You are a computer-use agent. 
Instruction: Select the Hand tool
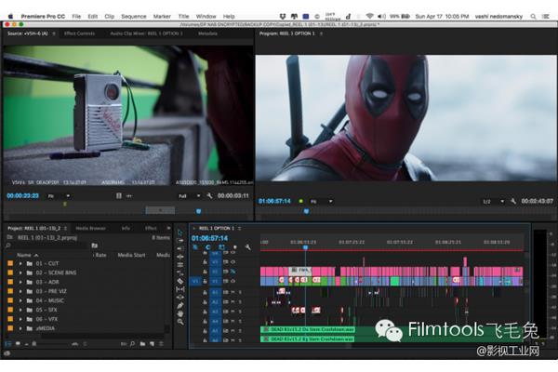(x=180, y=313)
